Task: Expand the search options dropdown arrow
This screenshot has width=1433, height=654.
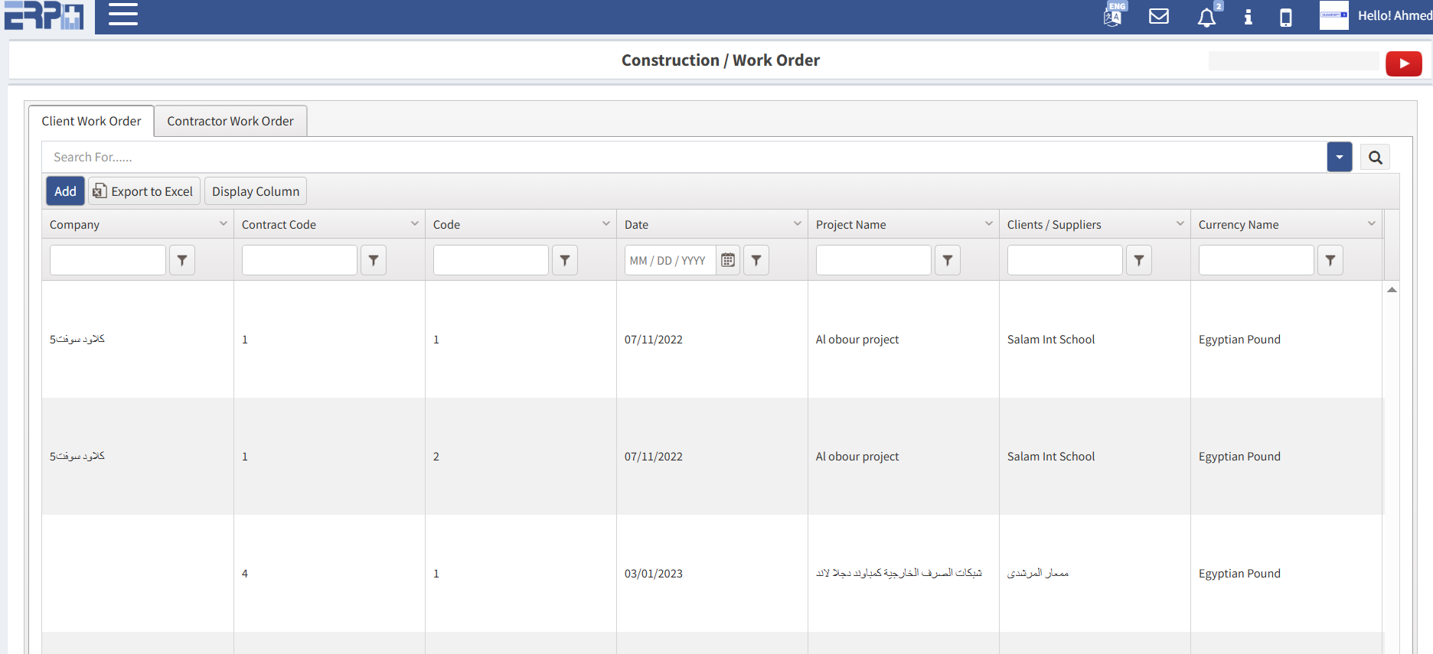Action: [x=1339, y=157]
